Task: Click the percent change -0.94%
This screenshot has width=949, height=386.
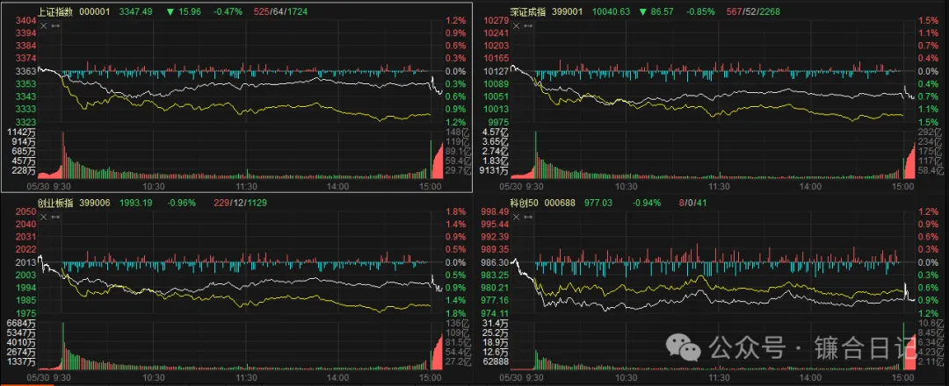Action: 646,203
